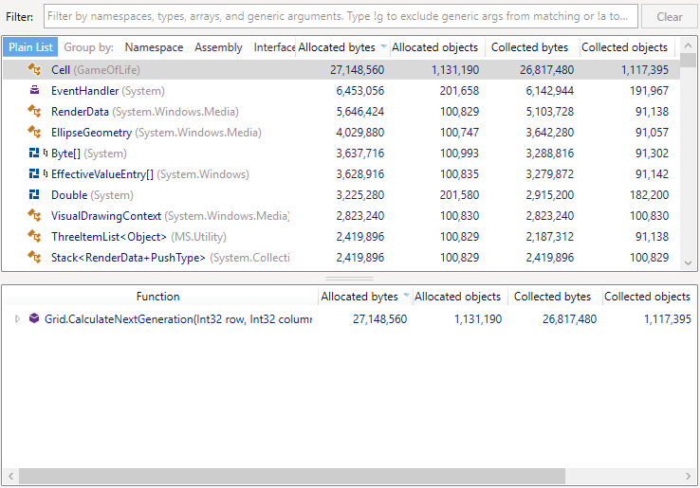The width and height of the screenshot is (700, 488).
Task: Click the array marker icon beside Byte[]
Action: pyautogui.click(x=46, y=153)
